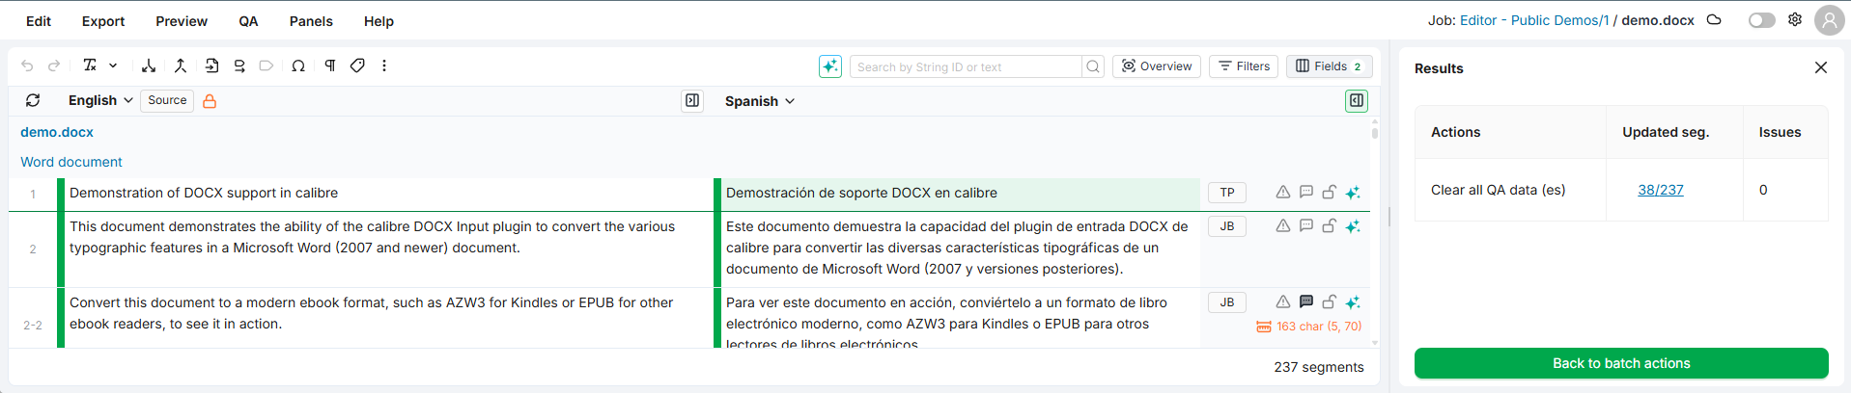Toggle hidden characters pilcrow icon
1851x393 pixels.
329,65
